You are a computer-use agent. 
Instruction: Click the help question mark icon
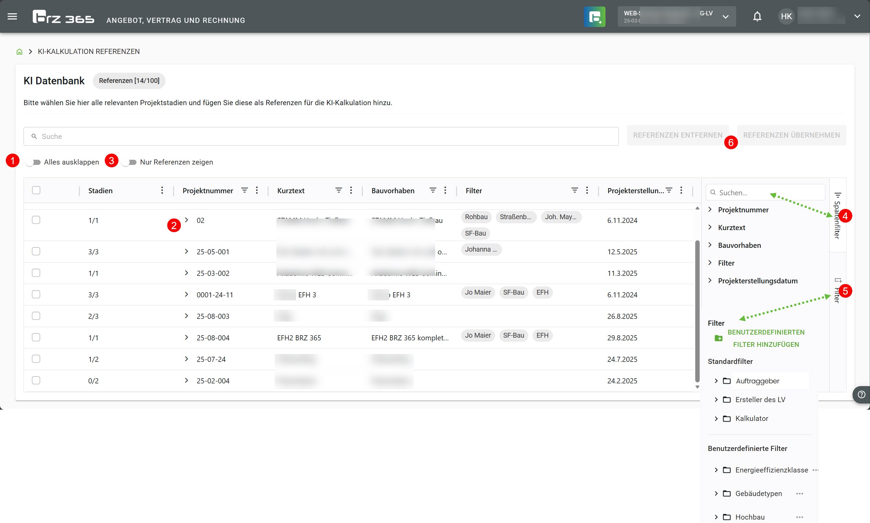861,394
